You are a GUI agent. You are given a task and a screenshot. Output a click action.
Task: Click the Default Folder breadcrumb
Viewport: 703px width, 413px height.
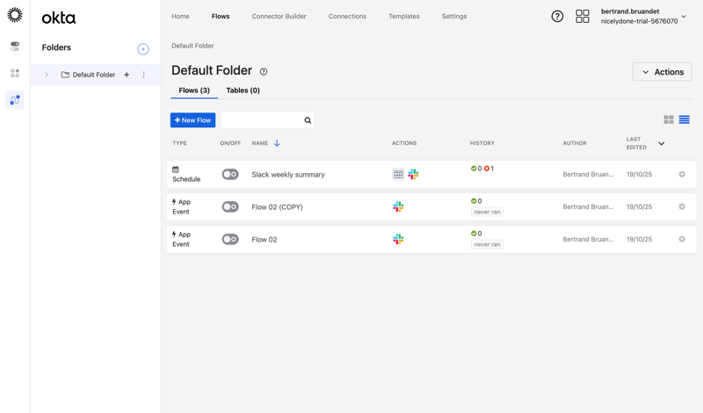[x=192, y=46]
